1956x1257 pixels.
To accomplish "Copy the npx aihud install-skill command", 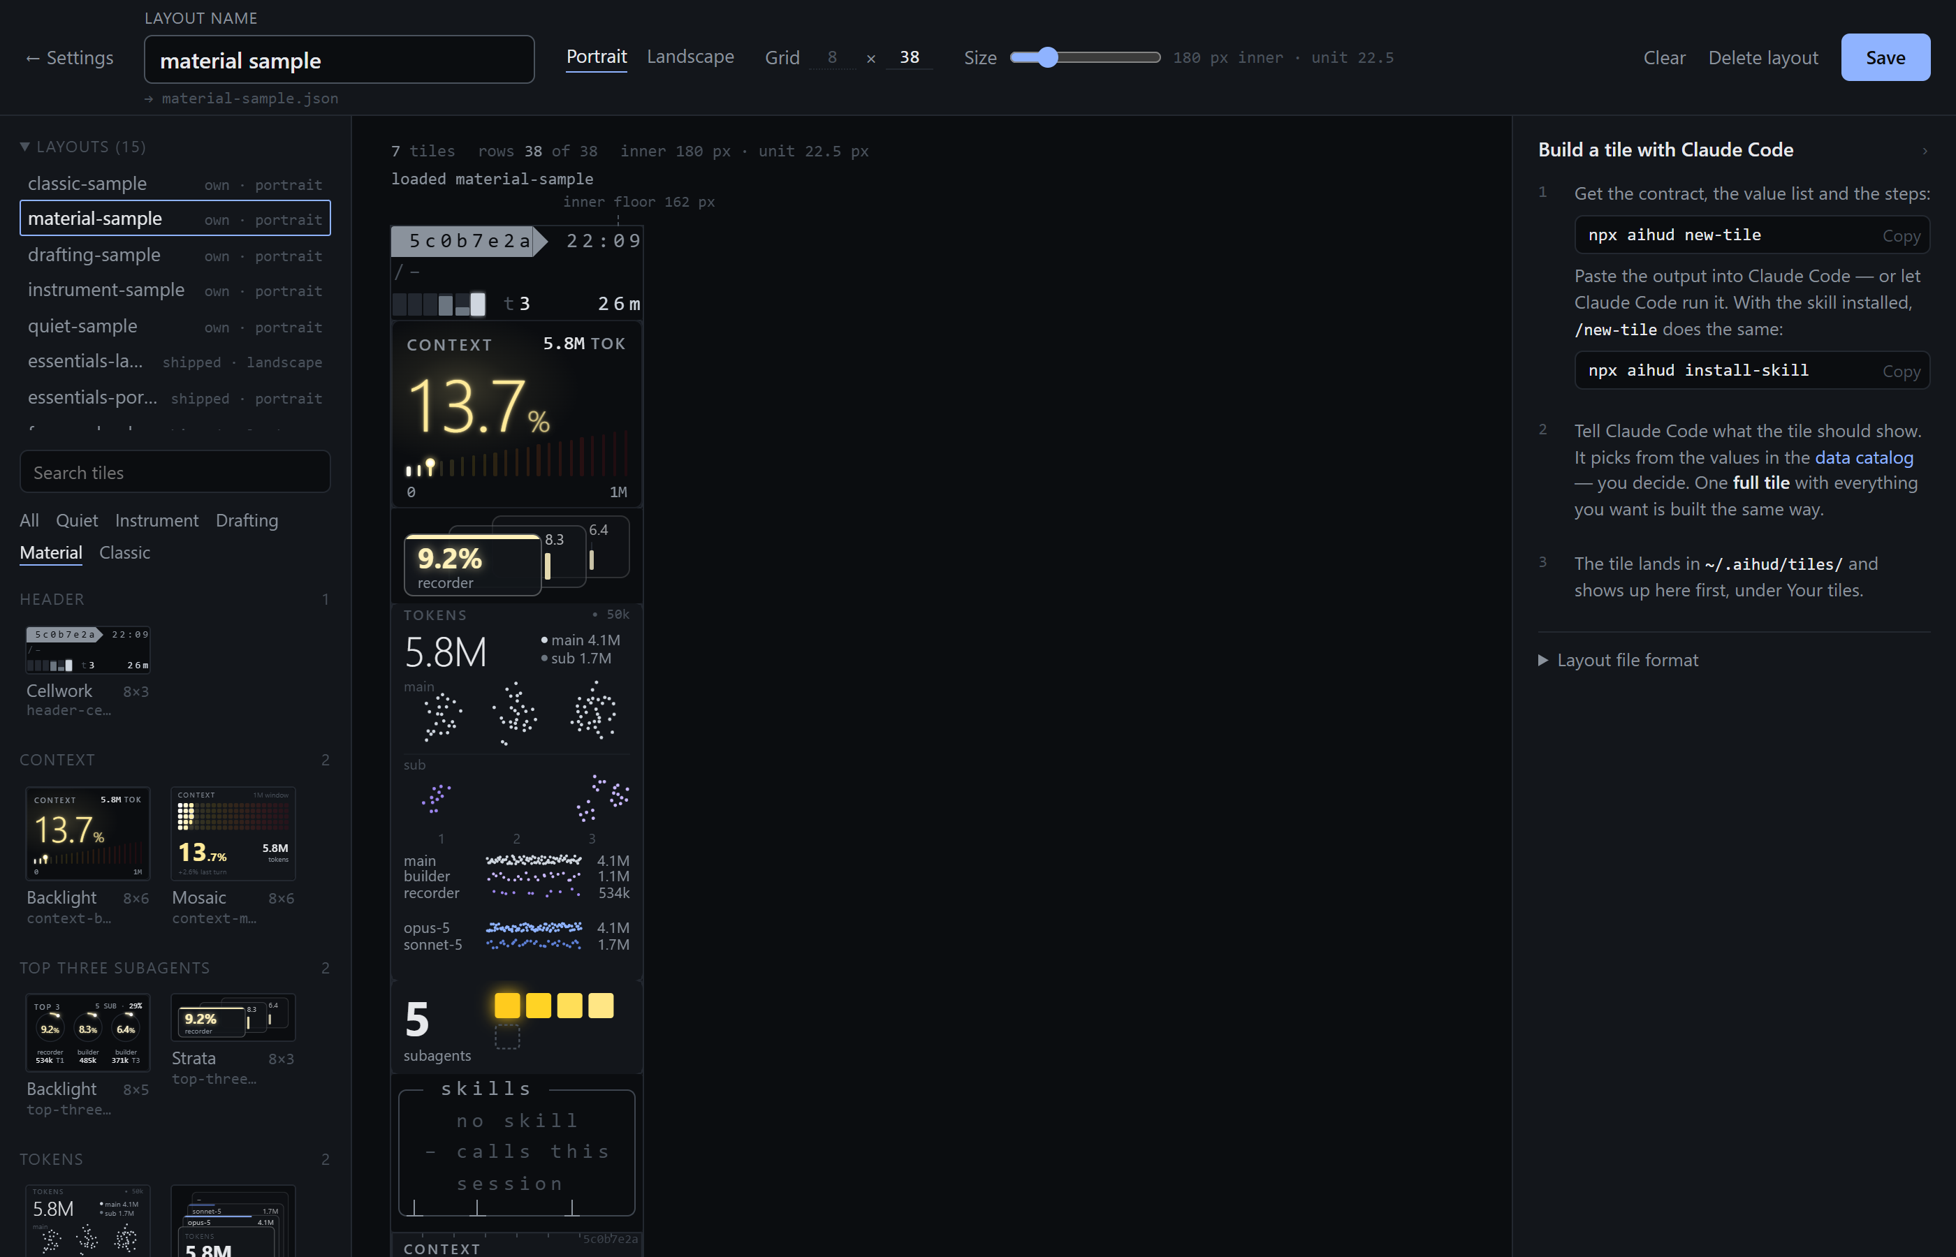I will pyautogui.click(x=1902, y=372).
